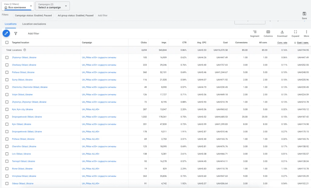Switch to the Location exclusions tab
311x188 pixels.
(34, 24)
